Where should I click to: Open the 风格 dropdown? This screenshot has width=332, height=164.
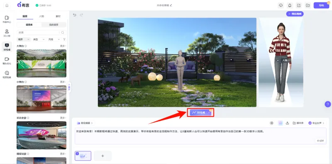pos(54,39)
